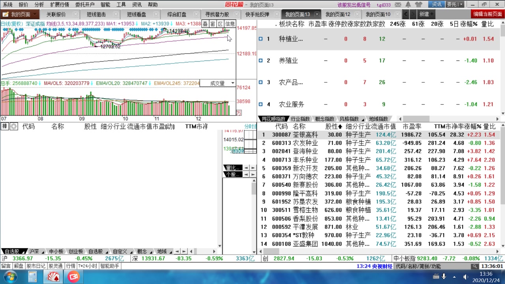Click 编辑当前页面 button

tap(488, 14)
